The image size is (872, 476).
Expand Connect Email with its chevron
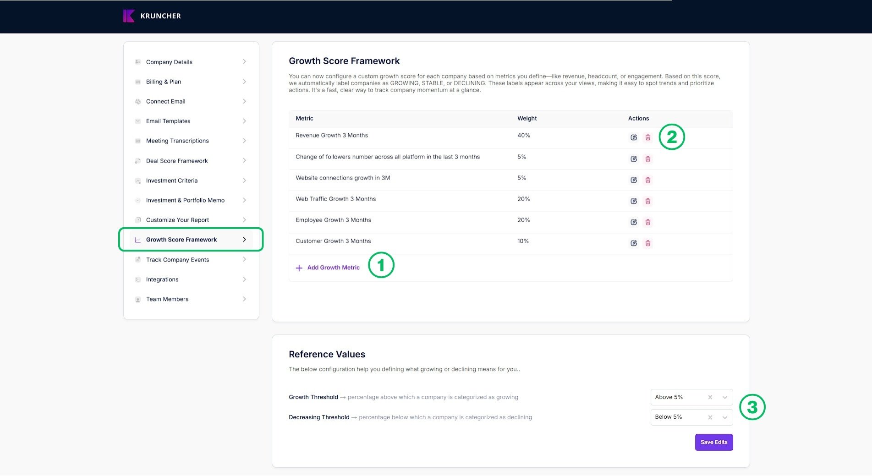coord(244,101)
